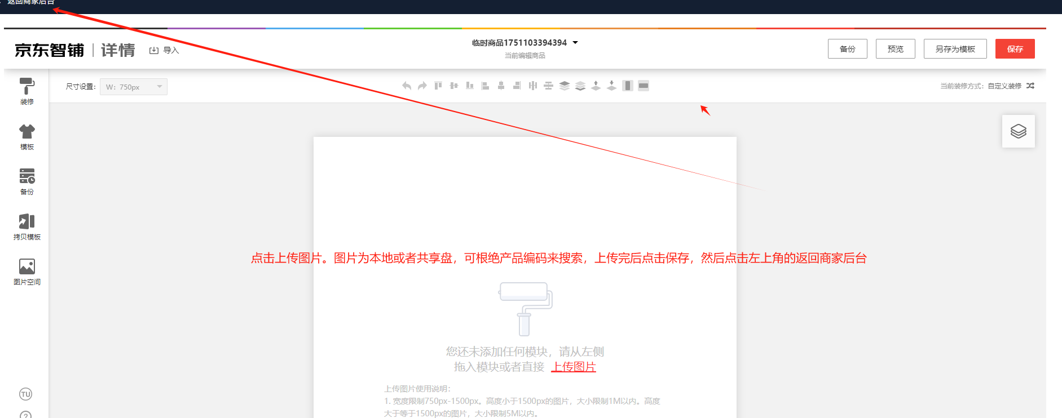1062x418 pixels.
Task: Click 导入 import in the header
Action: 164,50
